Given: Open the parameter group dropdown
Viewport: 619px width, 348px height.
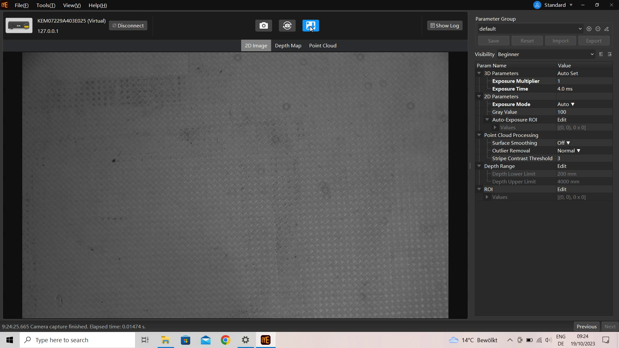Looking at the screenshot, I should point(530,29).
